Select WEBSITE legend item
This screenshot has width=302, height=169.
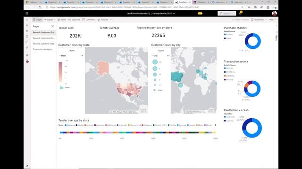pyautogui.click(x=228, y=80)
